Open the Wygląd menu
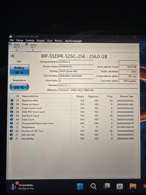Screen dimensions: 146x195 click(x=41, y=41)
